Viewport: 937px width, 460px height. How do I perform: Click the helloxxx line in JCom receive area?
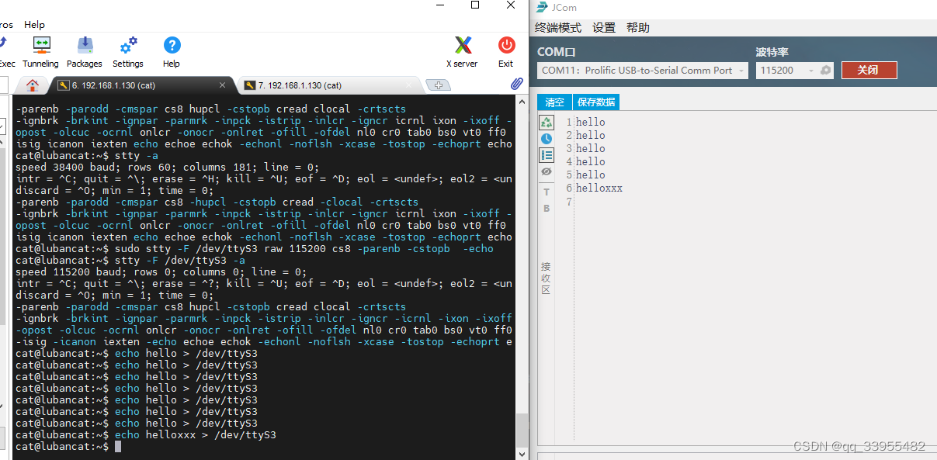click(x=599, y=188)
